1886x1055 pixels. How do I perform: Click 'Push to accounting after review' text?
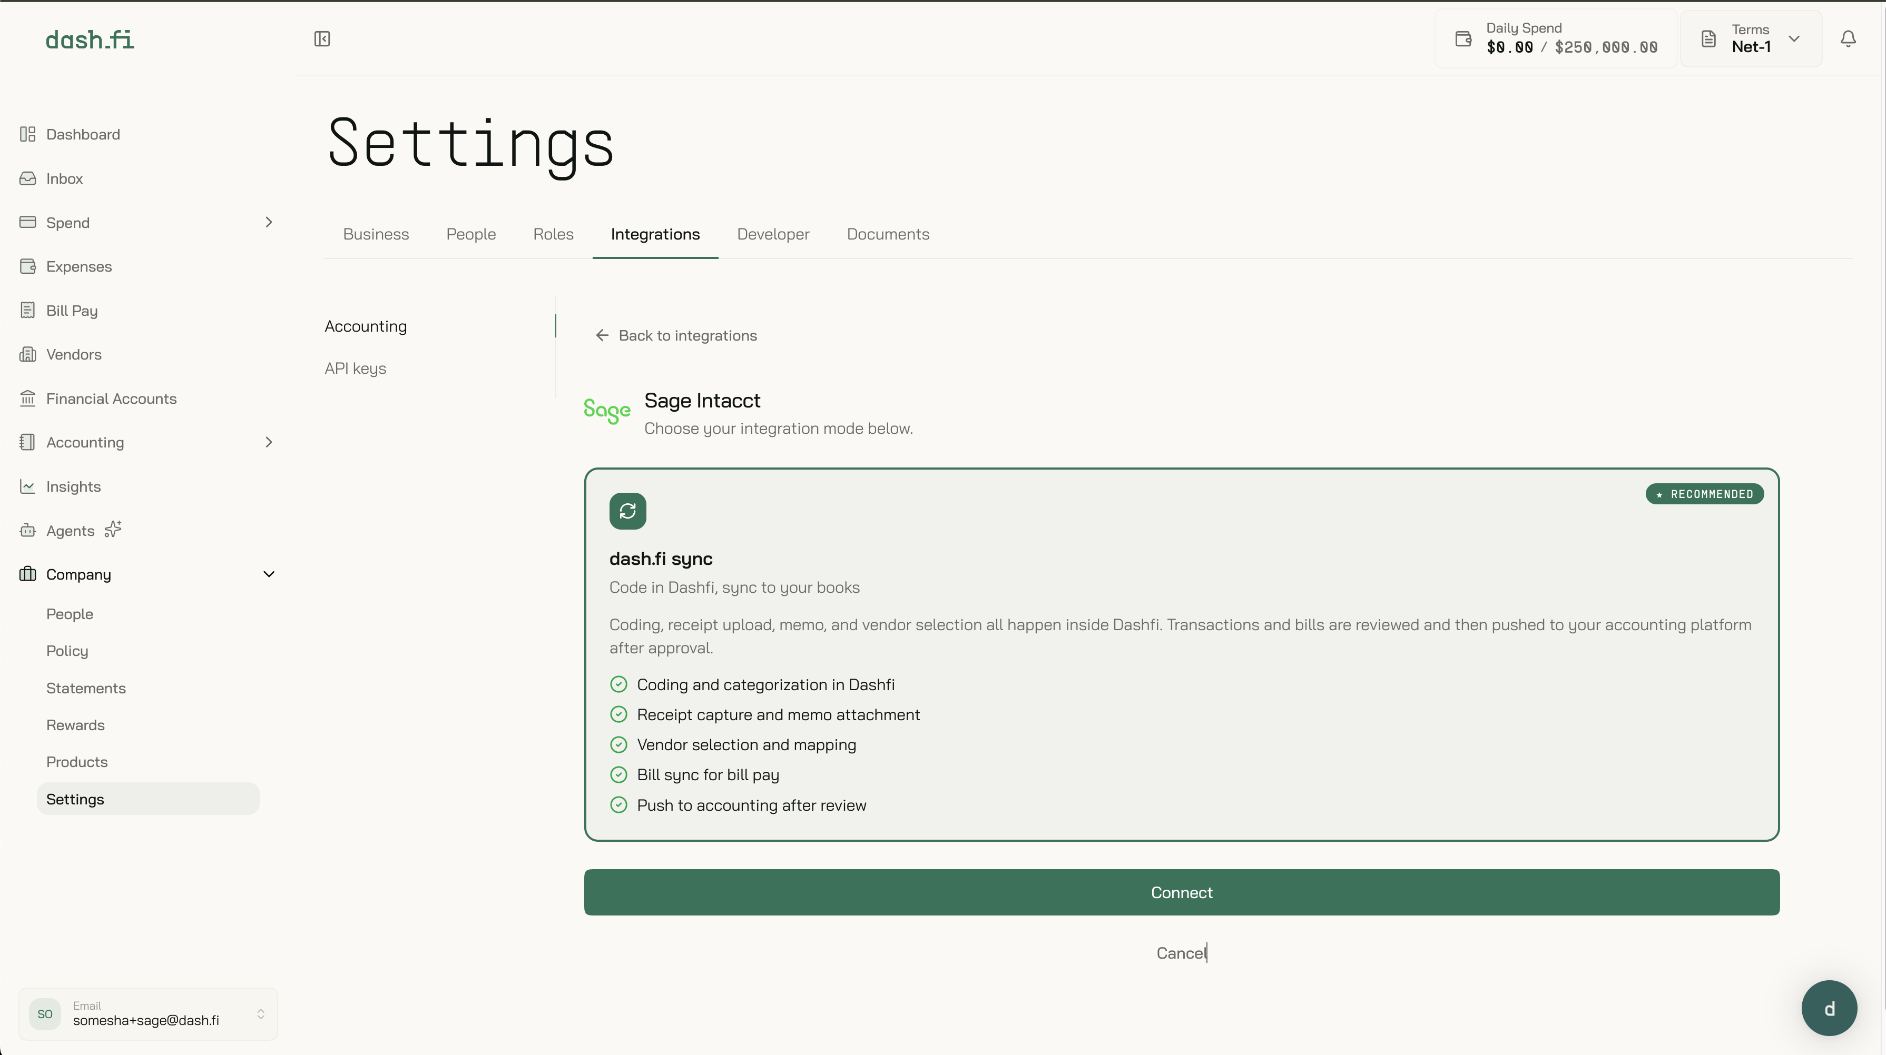[x=751, y=805]
